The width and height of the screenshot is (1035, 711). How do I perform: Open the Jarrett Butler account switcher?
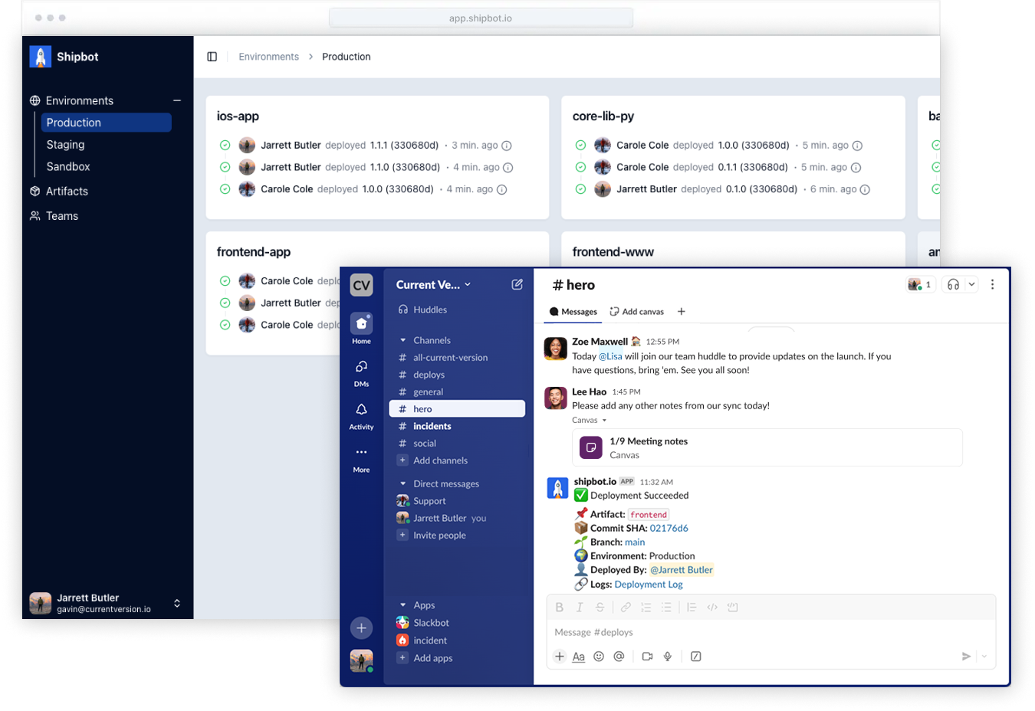click(x=106, y=603)
